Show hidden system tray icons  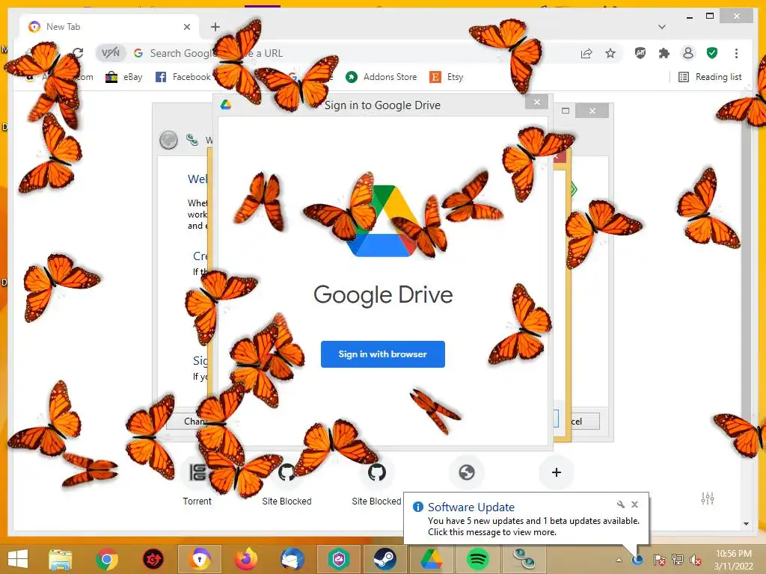point(619,560)
